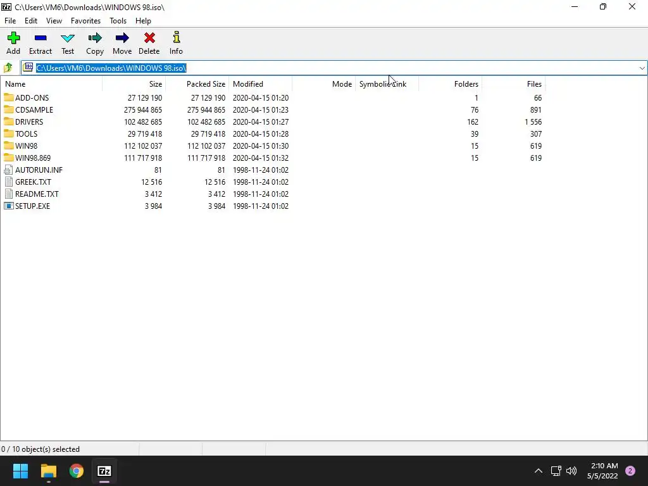Open the File menu
648x486 pixels.
[10, 21]
